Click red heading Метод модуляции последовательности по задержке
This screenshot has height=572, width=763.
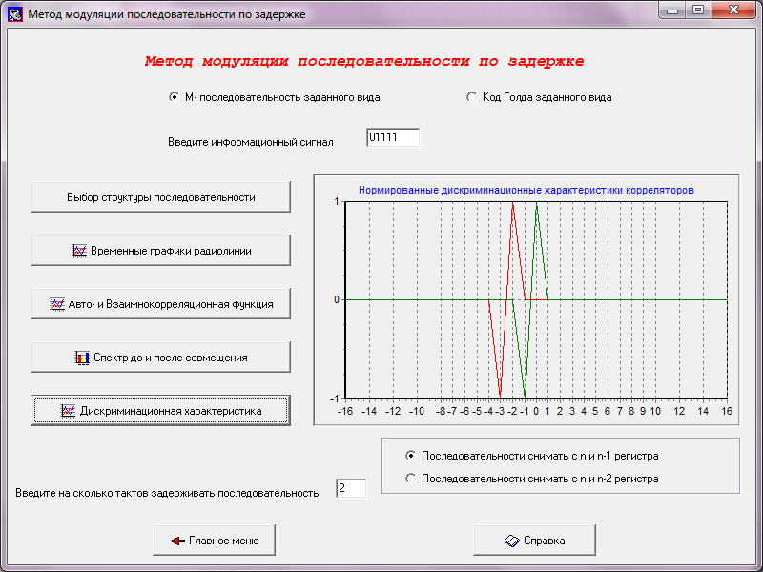pyautogui.click(x=364, y=61)
